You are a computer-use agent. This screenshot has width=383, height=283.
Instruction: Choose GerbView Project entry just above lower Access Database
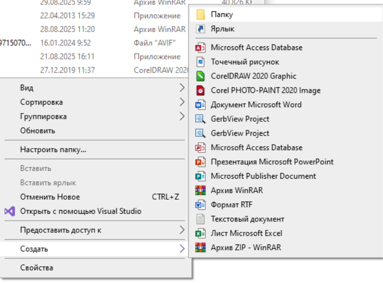(x=286, y=133)
